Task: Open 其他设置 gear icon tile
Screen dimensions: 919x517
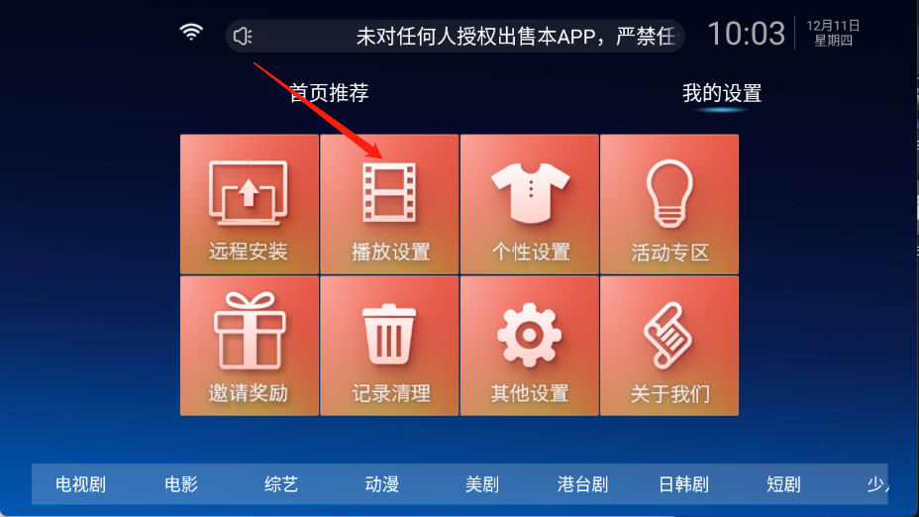Action: 529,346
